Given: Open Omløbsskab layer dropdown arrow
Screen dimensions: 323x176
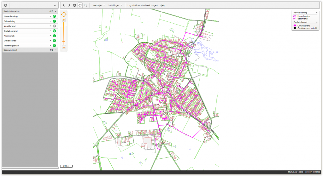Looking at the screenshot, I should click(50, 41).
